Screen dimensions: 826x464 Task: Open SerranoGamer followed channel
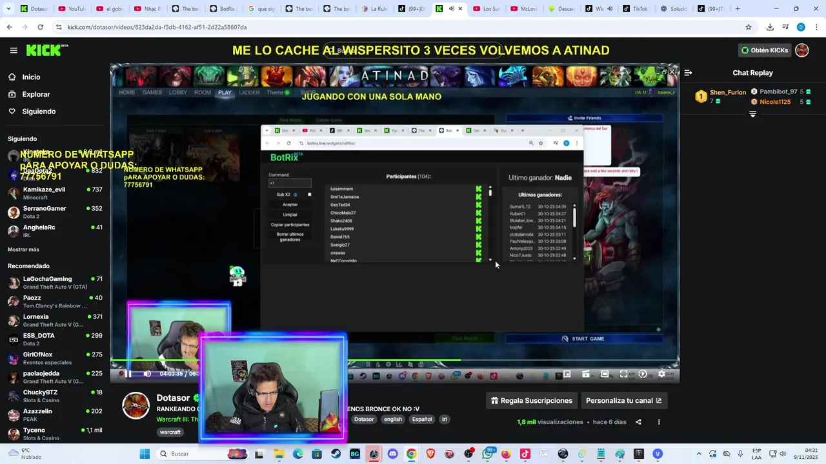(55, 212)
